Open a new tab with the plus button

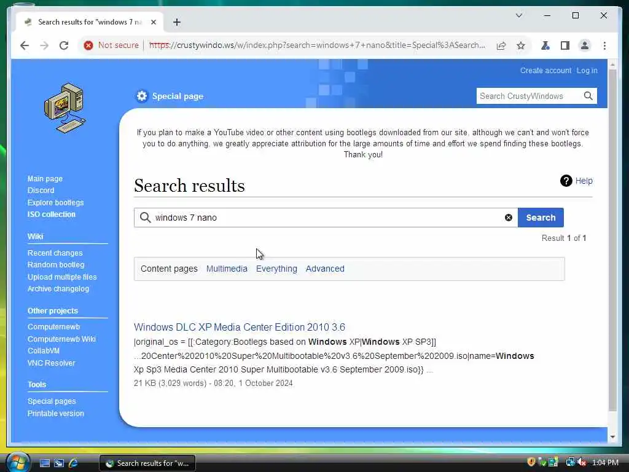click(177, 22)
